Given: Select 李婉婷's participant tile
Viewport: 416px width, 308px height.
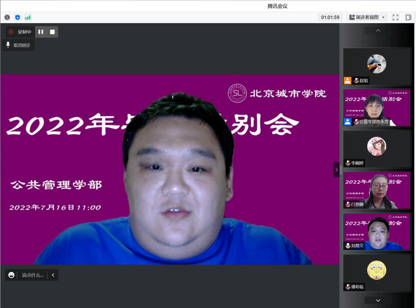Looking at the screenshot, I should (x=377, y=149).
